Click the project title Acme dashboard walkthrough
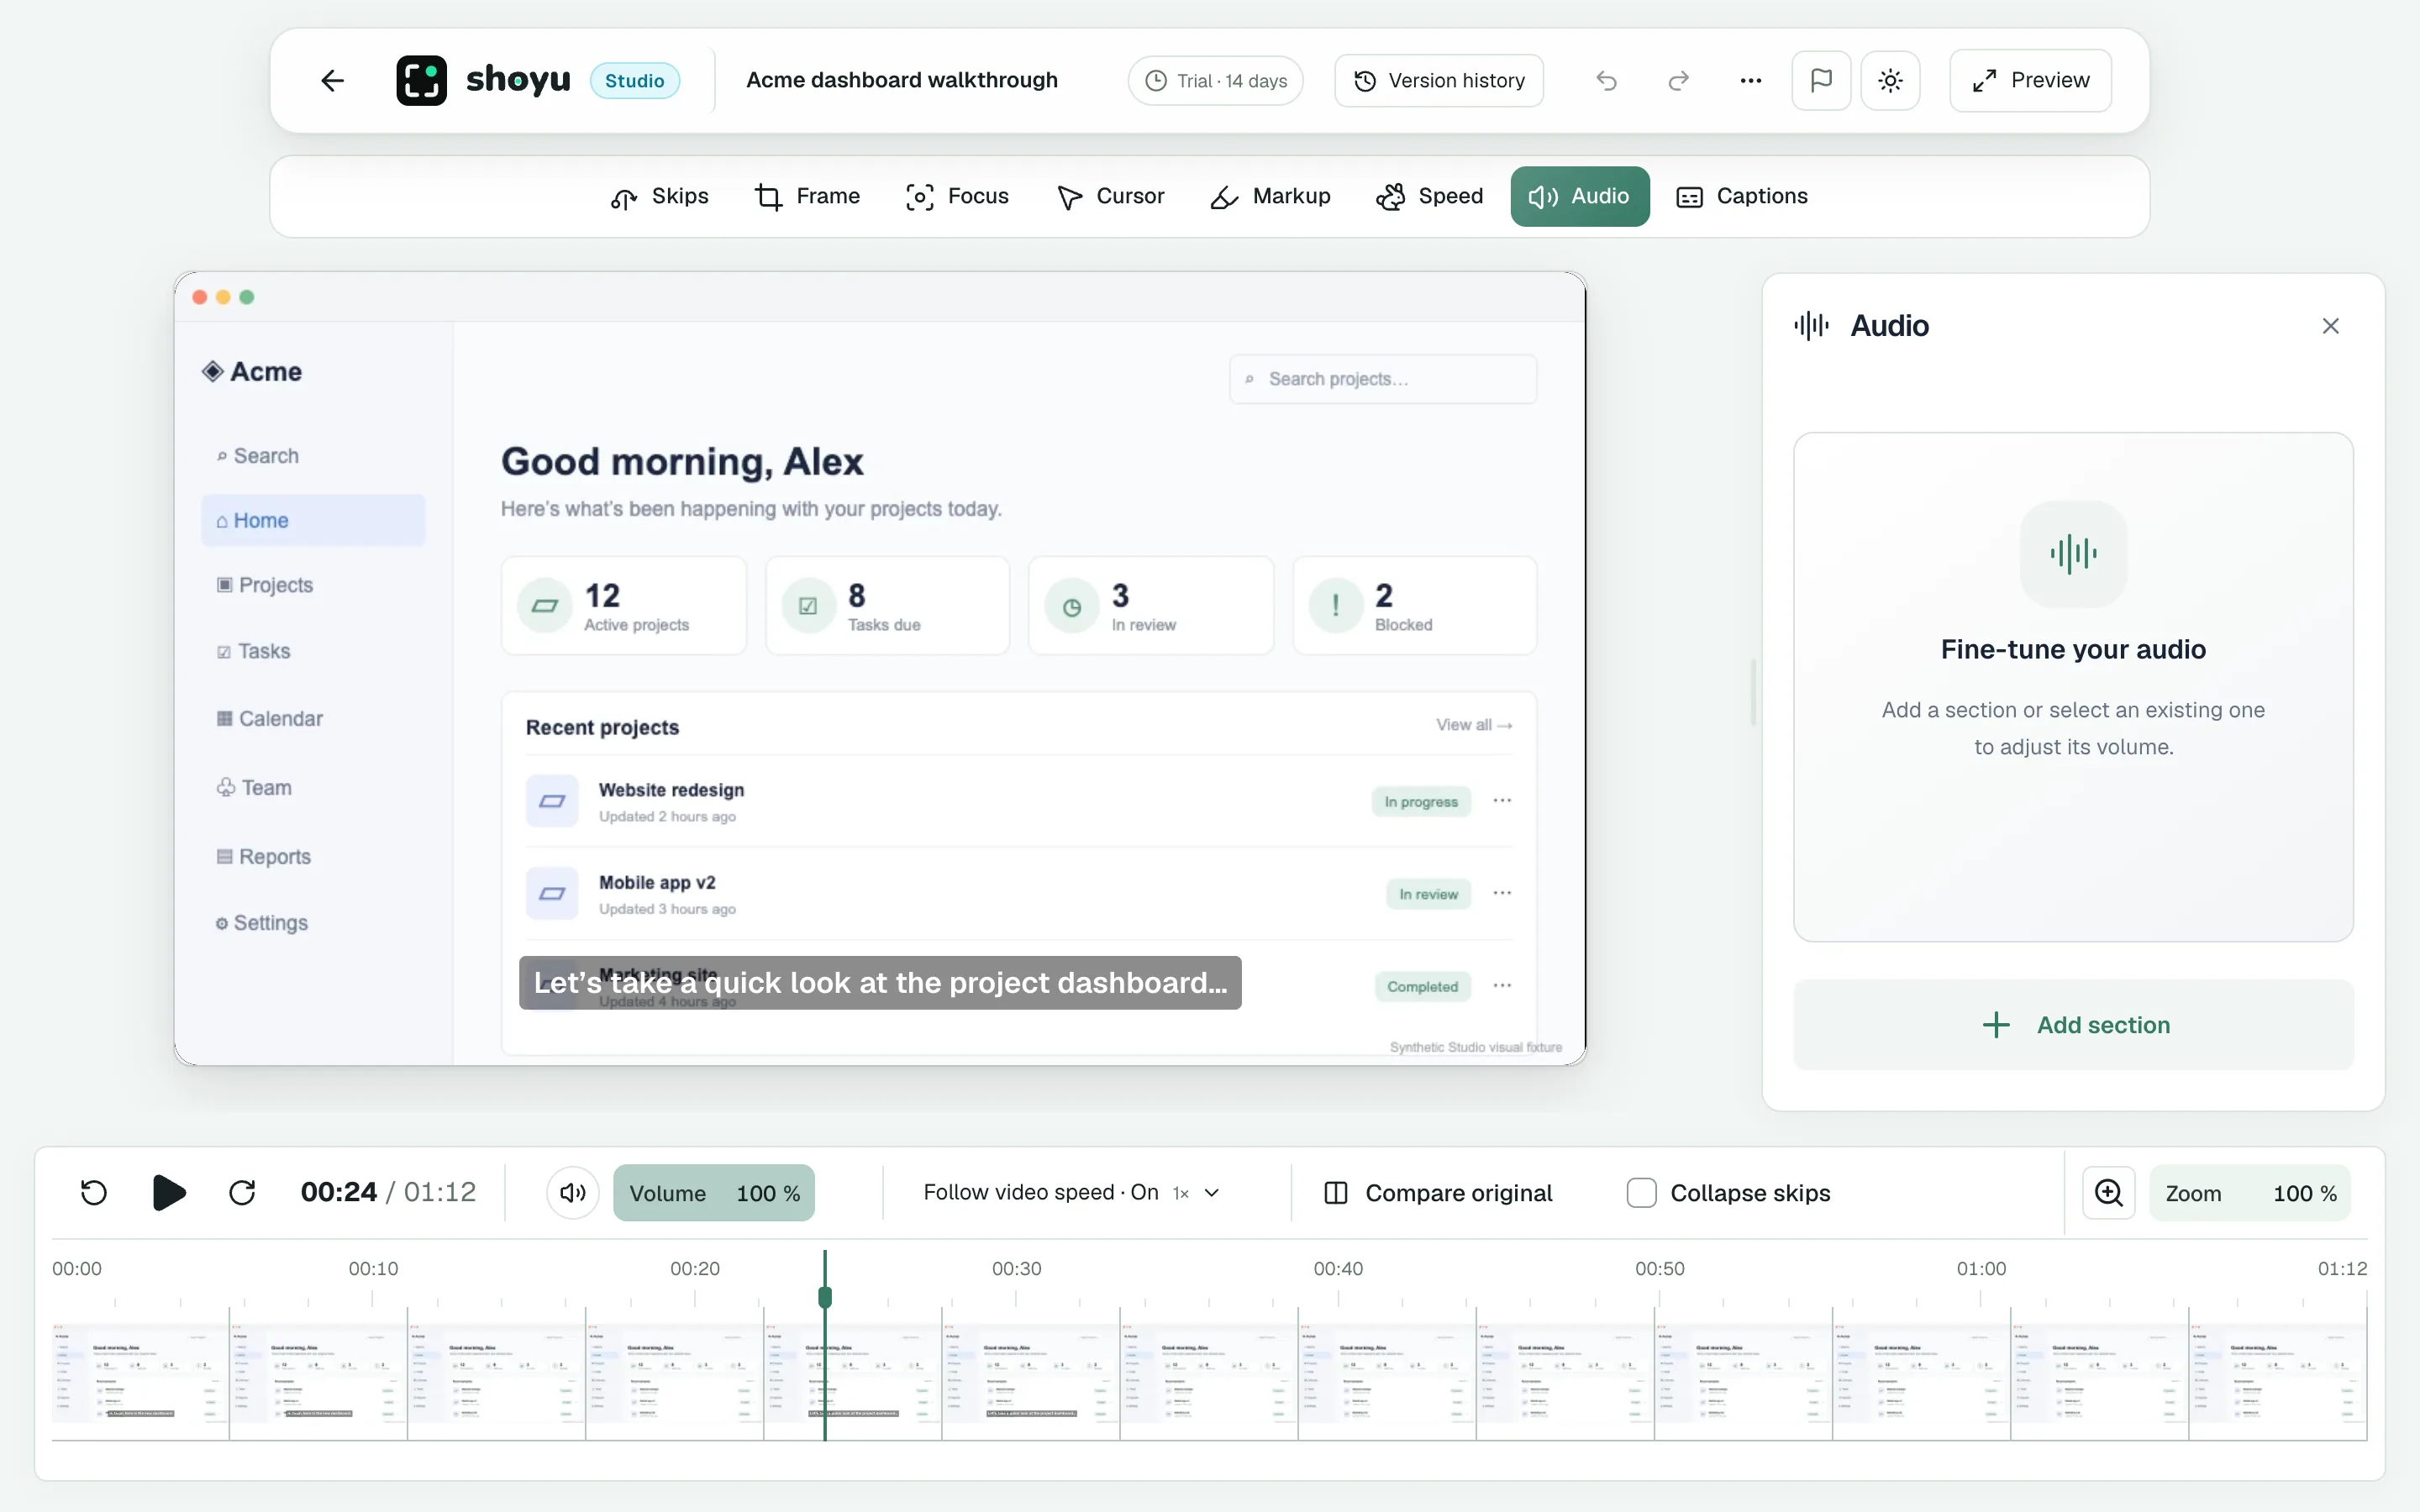This screenshot has width=2420, height=1512. click(x=902, y=80)
